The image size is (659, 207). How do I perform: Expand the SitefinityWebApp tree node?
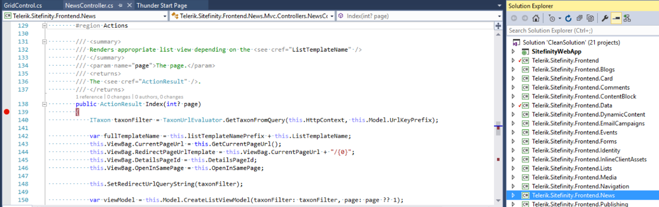point(513,52)
